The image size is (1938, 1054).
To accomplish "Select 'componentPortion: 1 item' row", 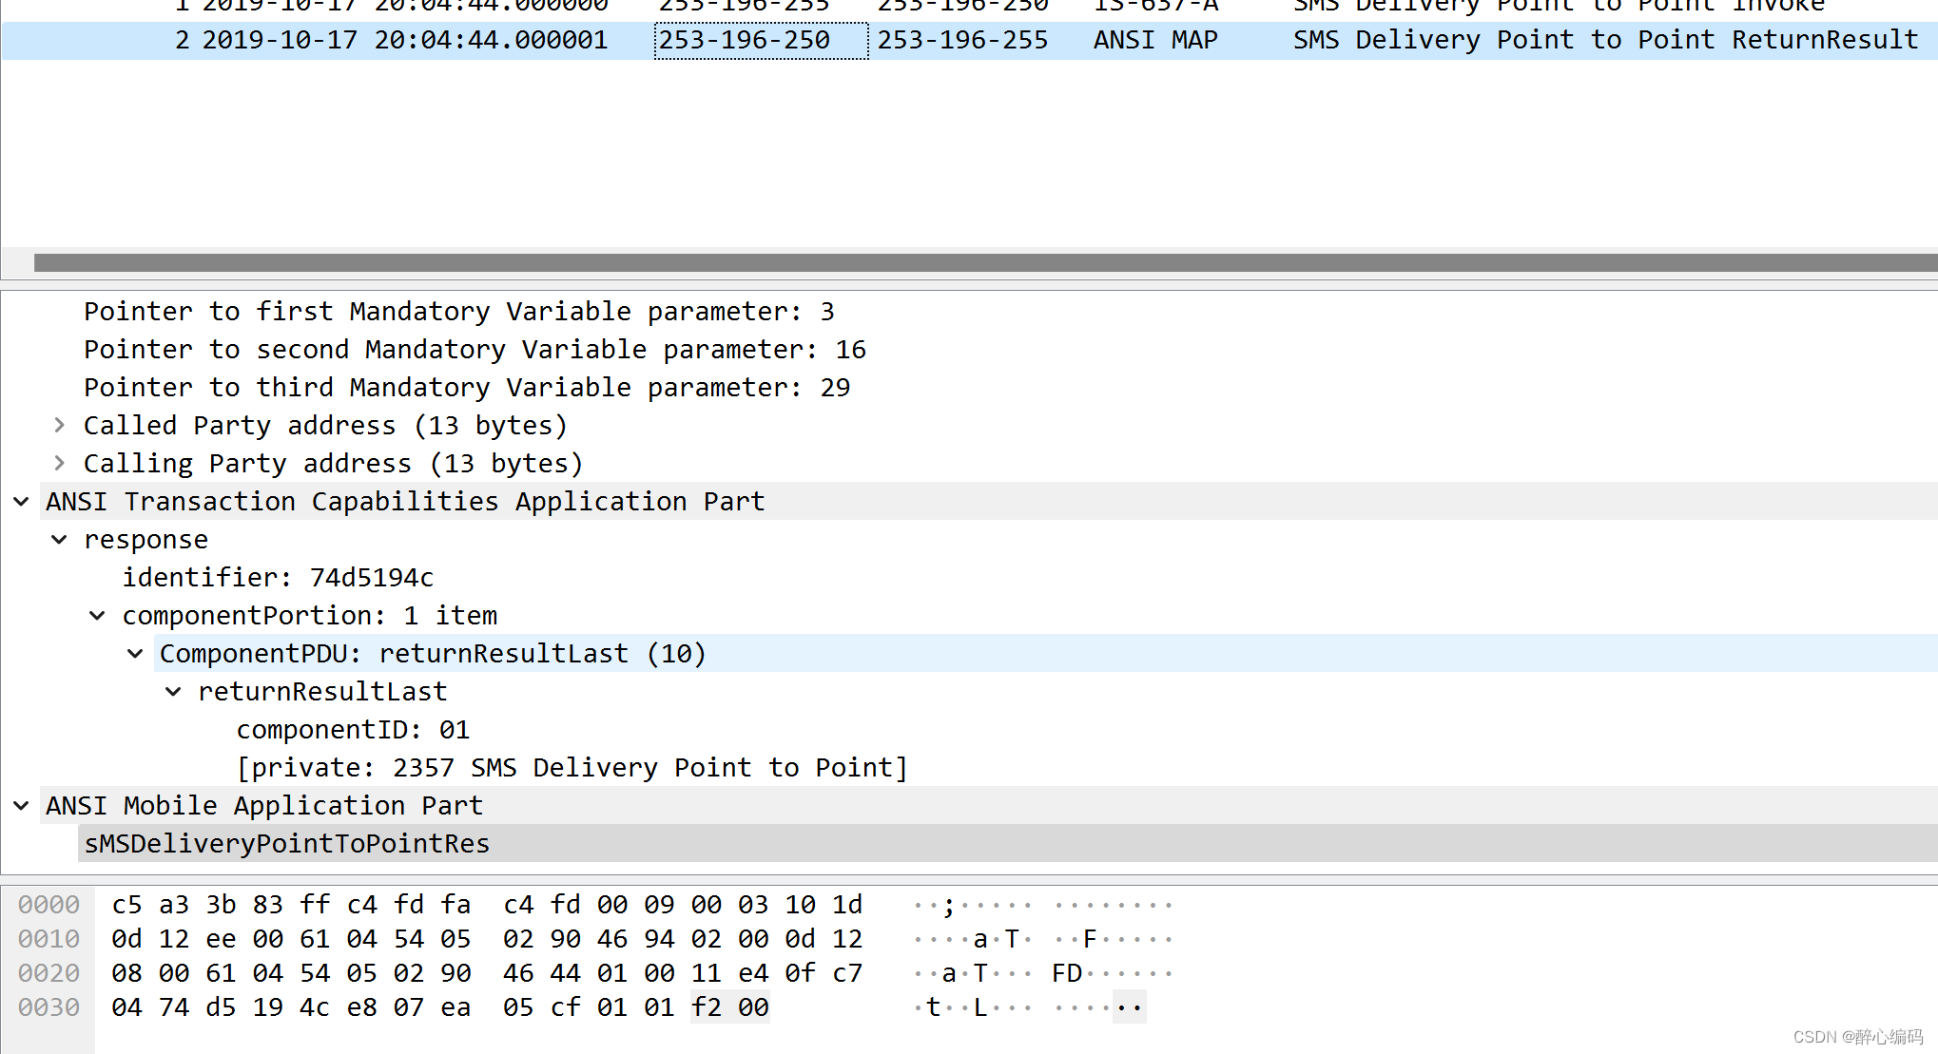I will coord(309,615).
